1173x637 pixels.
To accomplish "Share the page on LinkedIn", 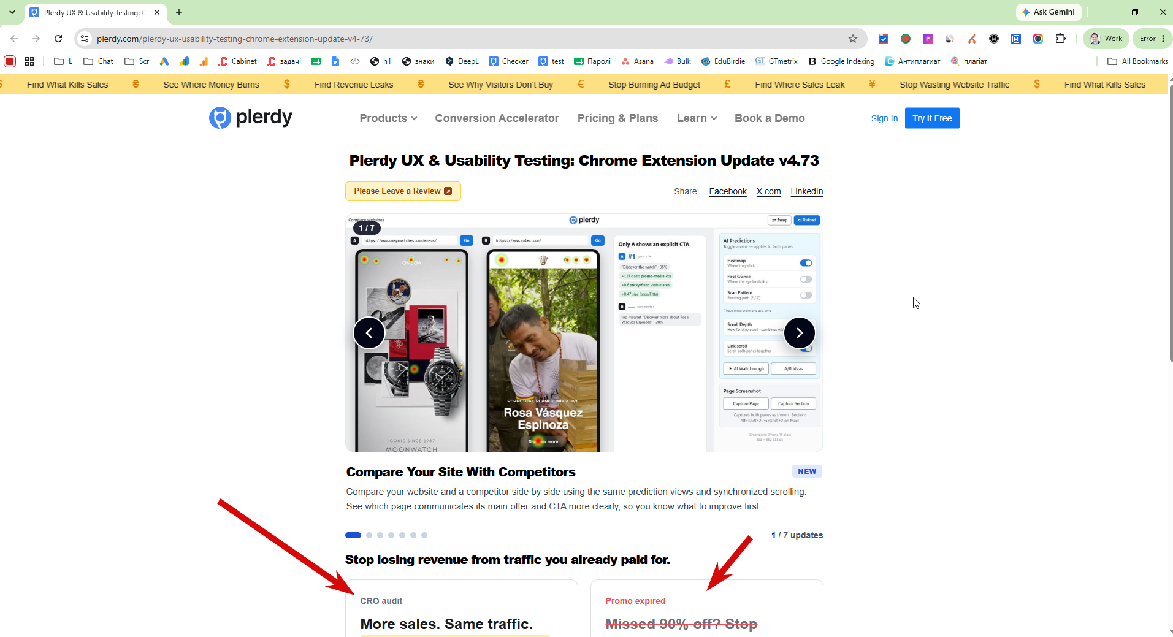I will coord(806,191).
